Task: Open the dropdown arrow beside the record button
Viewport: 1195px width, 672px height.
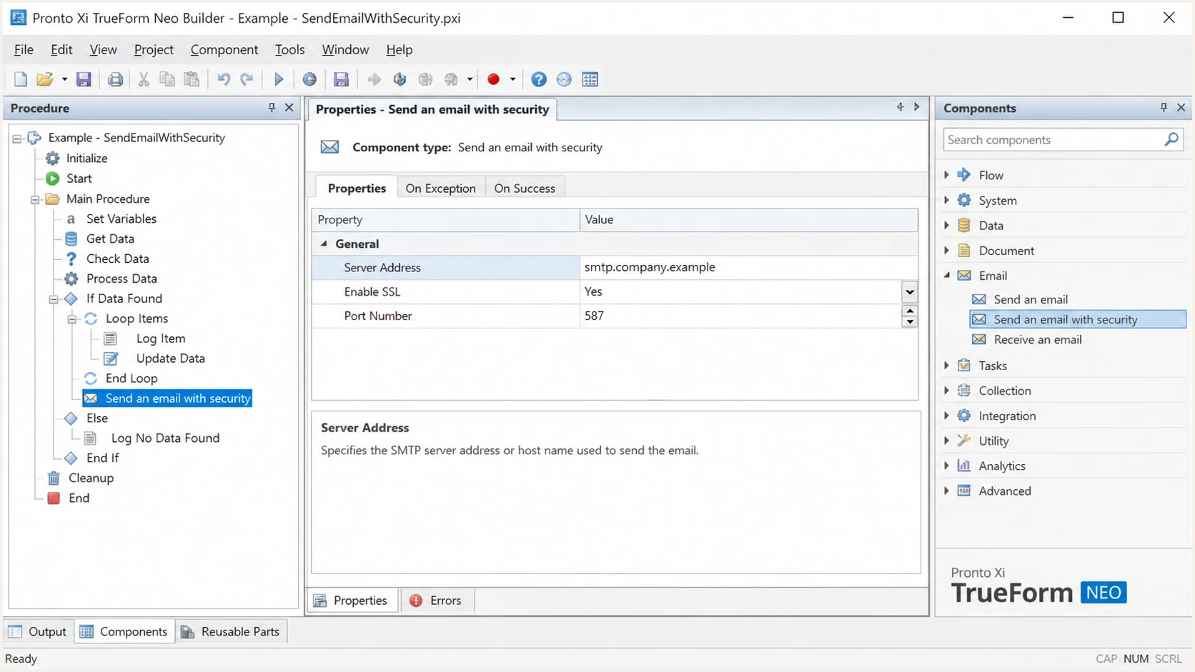Action: tap(512, 79)
